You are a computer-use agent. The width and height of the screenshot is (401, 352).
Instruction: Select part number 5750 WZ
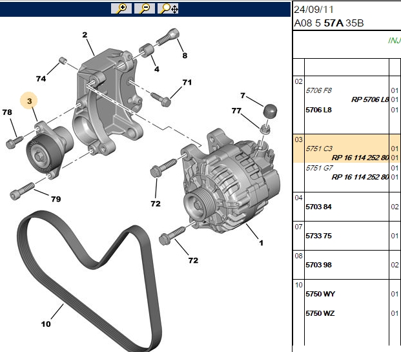pyautogui.click(x=320, y=313)
